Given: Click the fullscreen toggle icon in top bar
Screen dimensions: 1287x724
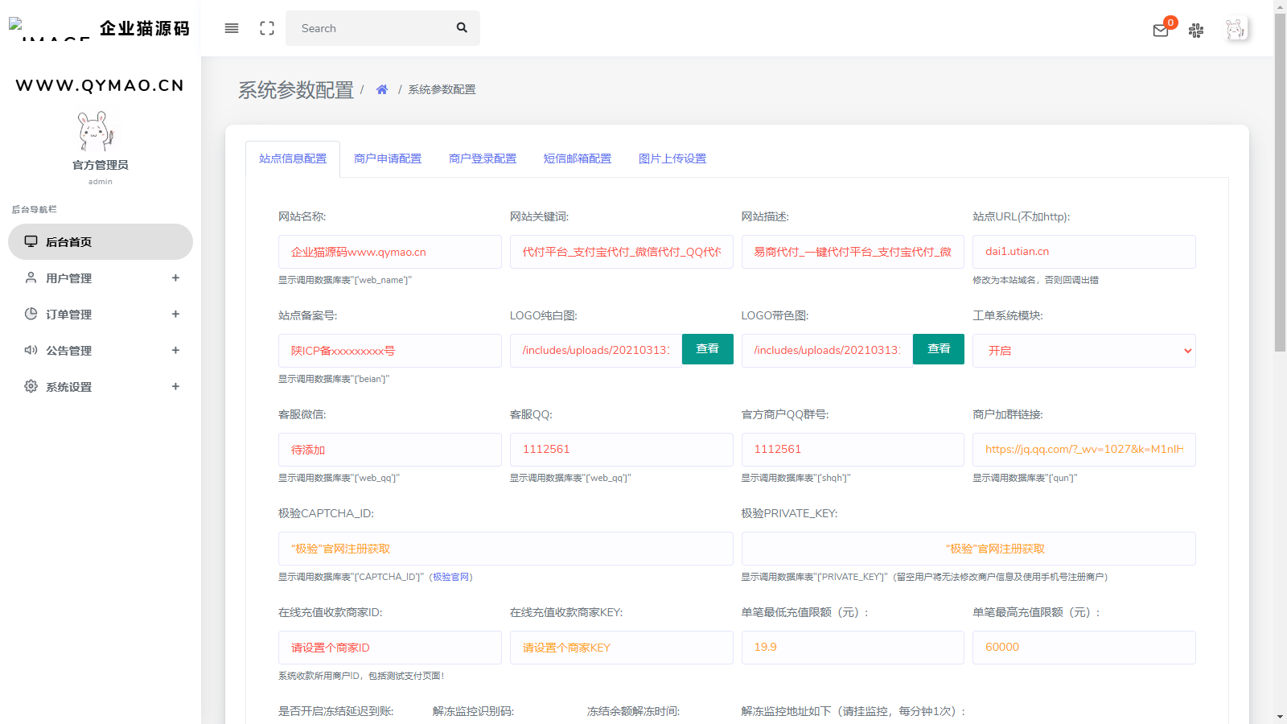Looking at the screenshot, I should click(x=266, y=27).
